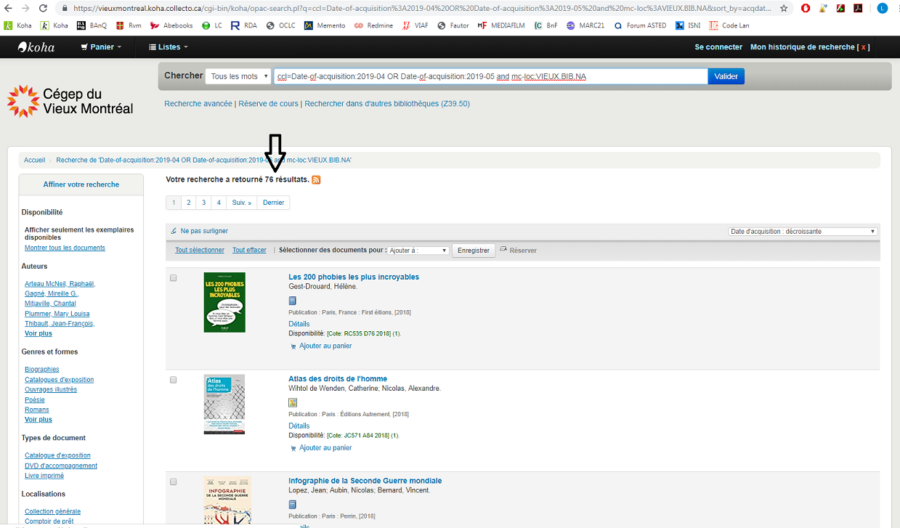Click the browser reload button
The image size is (900, 528).
click(x=43, y=9)
